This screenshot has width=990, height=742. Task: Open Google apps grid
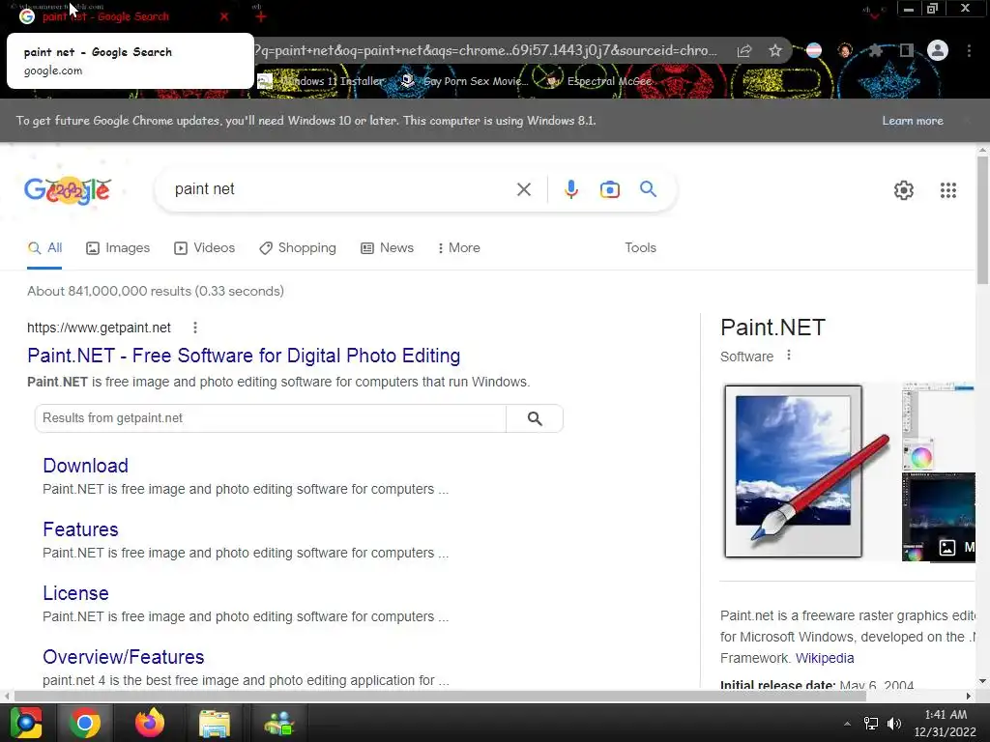(947, 190)
